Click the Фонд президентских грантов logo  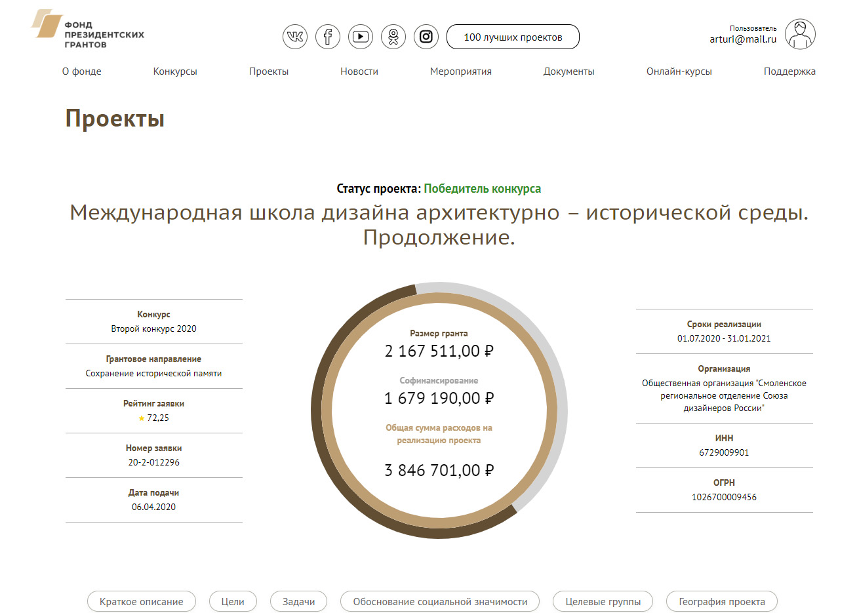click(87, 30)
